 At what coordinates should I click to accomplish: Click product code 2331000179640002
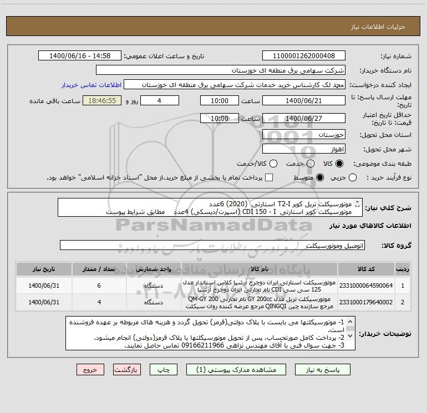coord(366,302)
